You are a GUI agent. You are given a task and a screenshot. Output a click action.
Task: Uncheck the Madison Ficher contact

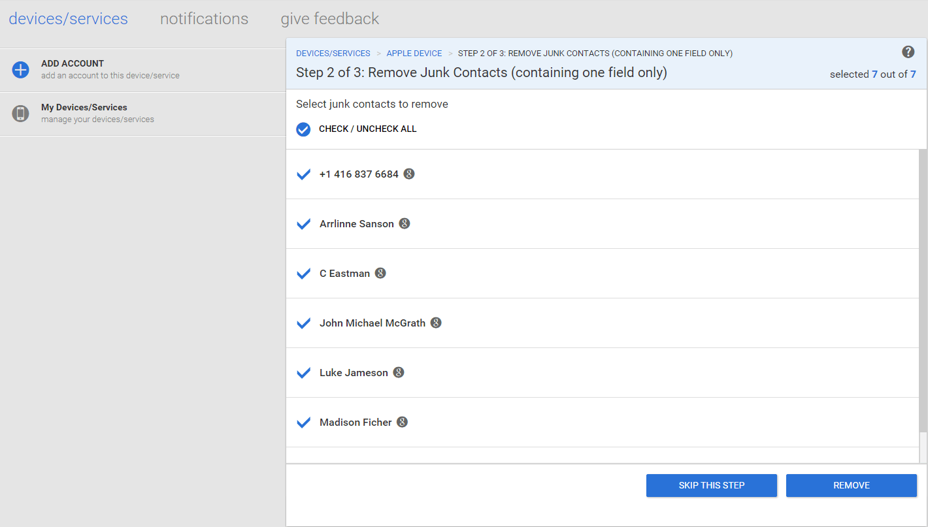[x=303, y=423]
